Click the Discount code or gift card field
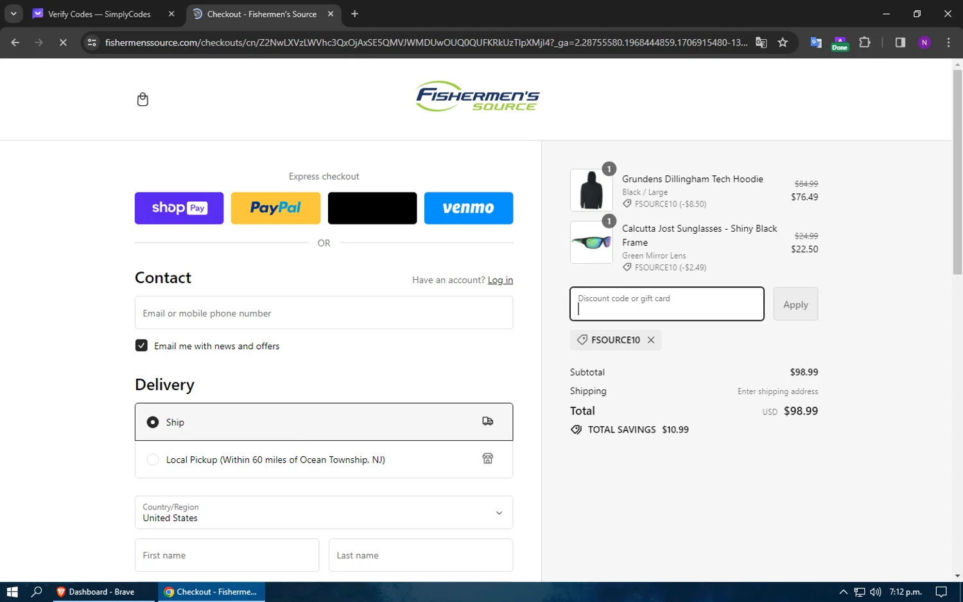The image size is (963, 602). pos(667,304)
